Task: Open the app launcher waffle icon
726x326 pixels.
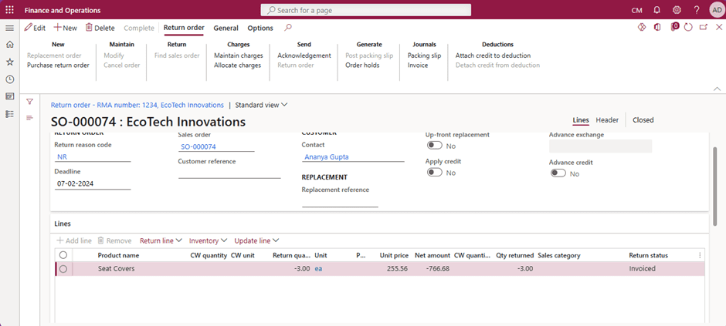Action: click(x=9, y=10)
